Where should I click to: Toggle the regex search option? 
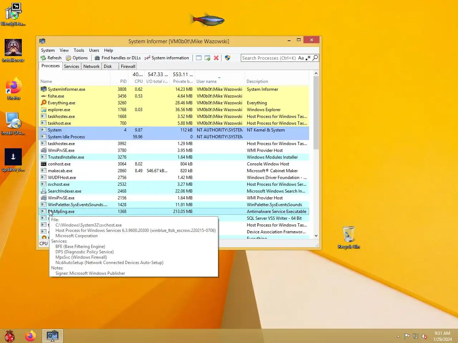point(308,58)
